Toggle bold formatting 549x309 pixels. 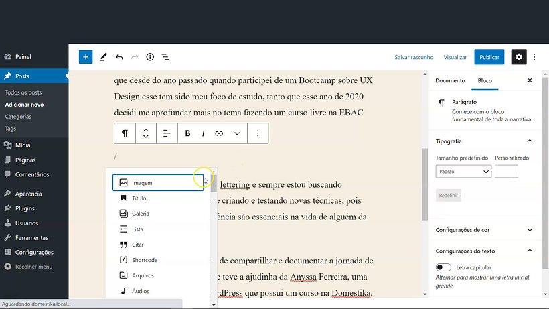(187, 133)
